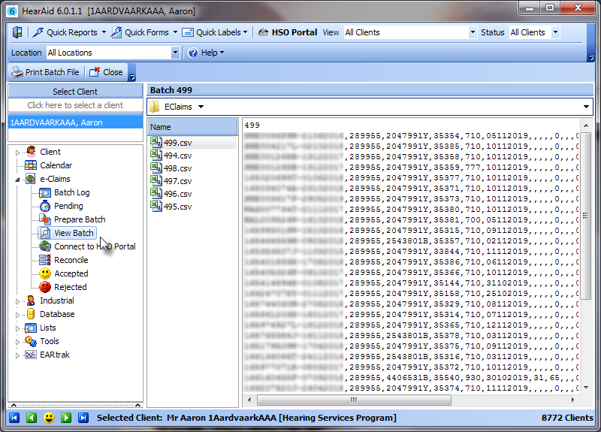
Task: Select file 494.csv
Action: pyautogui.click(x=177, y=156)
